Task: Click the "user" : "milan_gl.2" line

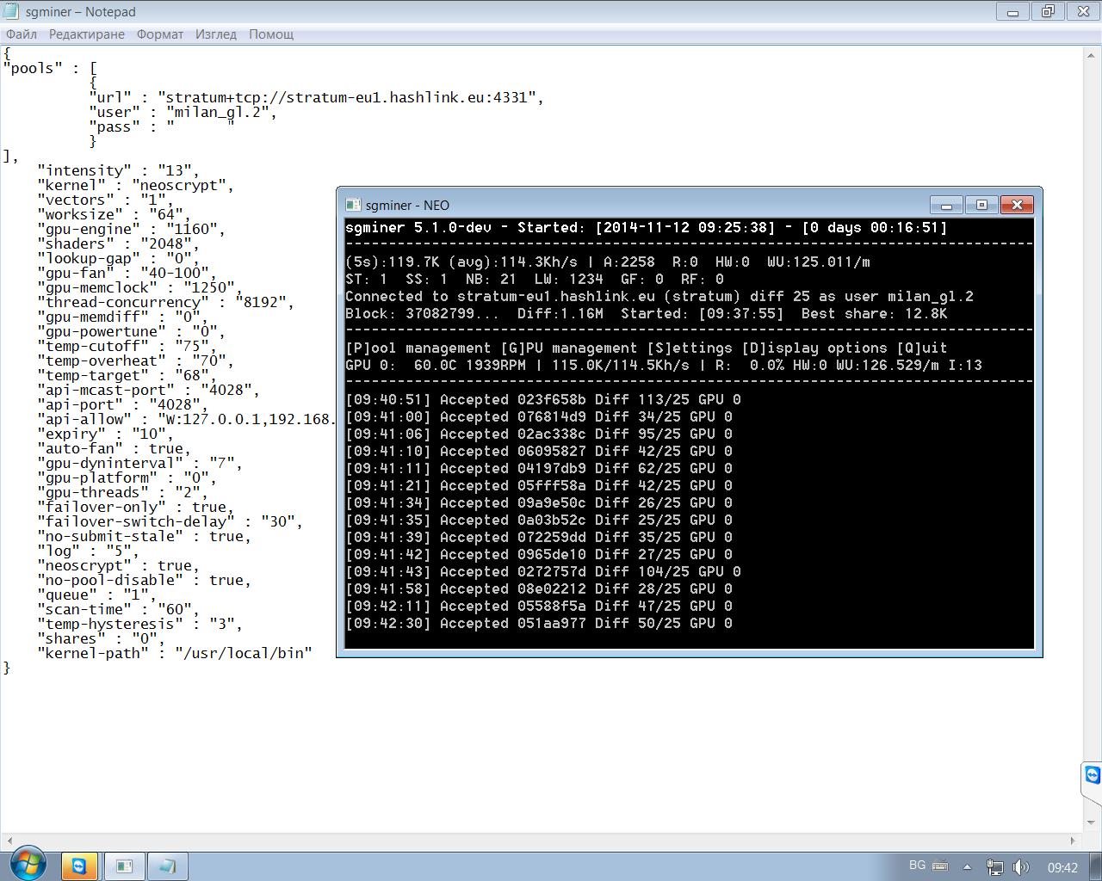Action: [183, 112]
